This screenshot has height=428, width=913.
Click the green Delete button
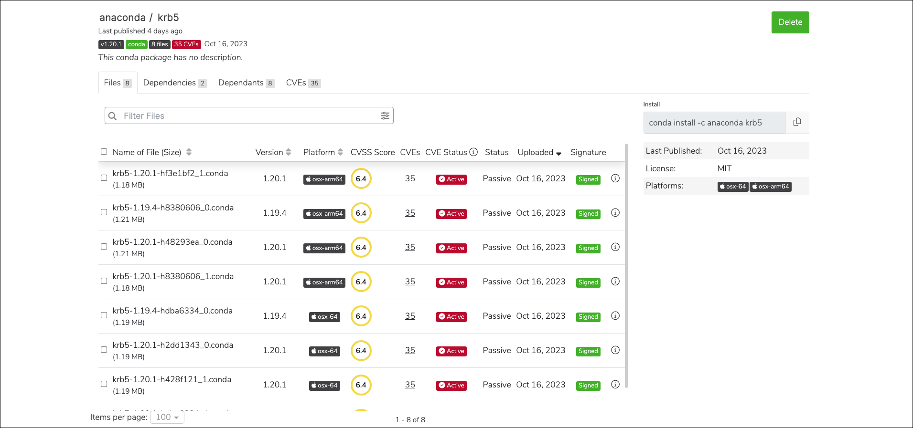pos(790,22)
